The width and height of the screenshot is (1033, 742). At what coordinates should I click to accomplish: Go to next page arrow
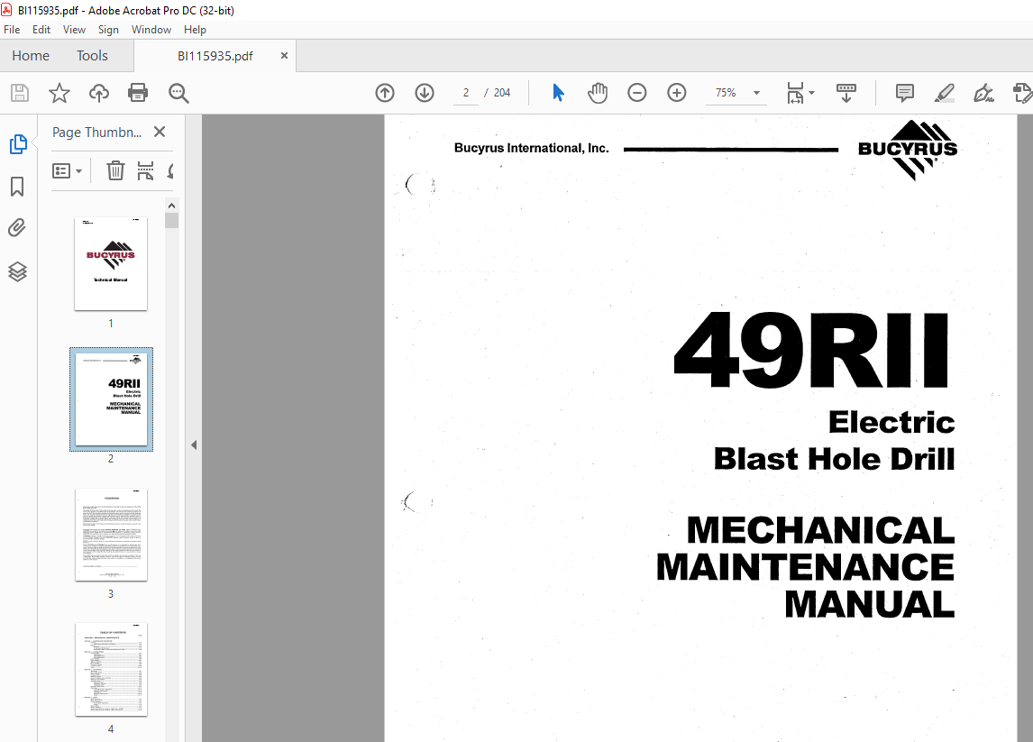click(425, 93)
